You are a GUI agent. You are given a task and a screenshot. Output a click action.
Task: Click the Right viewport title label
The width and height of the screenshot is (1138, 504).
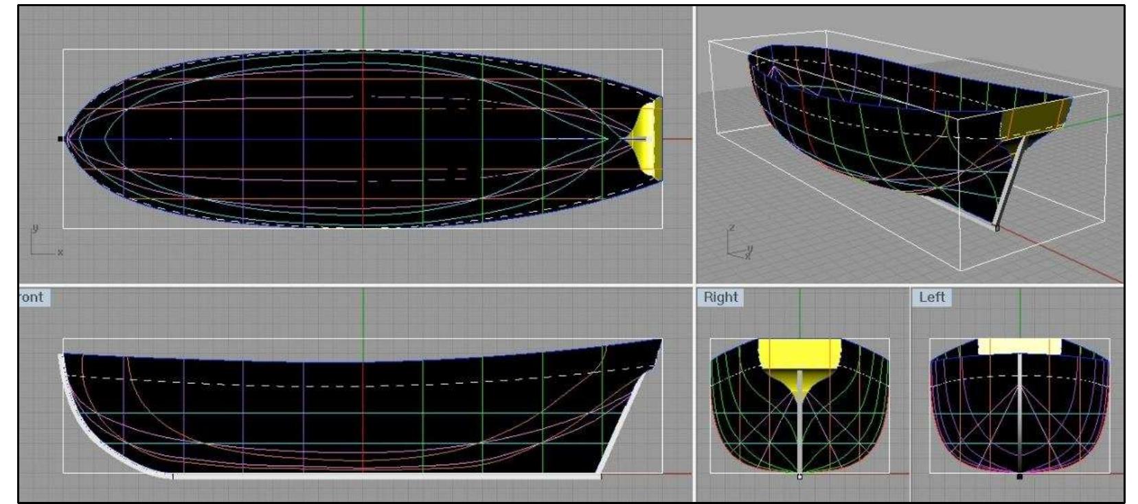720,297
